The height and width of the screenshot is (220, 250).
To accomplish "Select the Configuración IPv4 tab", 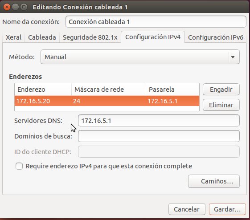I will [153, 37].
